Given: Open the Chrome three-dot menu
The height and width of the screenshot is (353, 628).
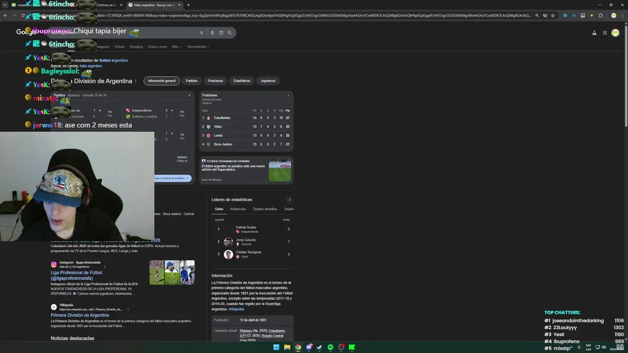Looking at the screenshot, I should (622, 15).
